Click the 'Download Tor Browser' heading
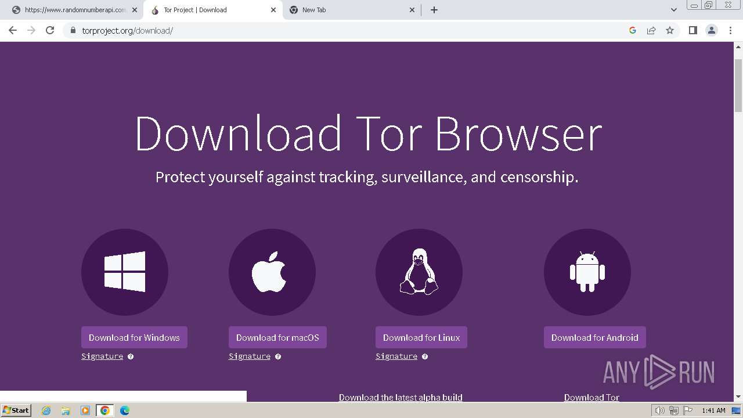743x418 pixels. 368,134
